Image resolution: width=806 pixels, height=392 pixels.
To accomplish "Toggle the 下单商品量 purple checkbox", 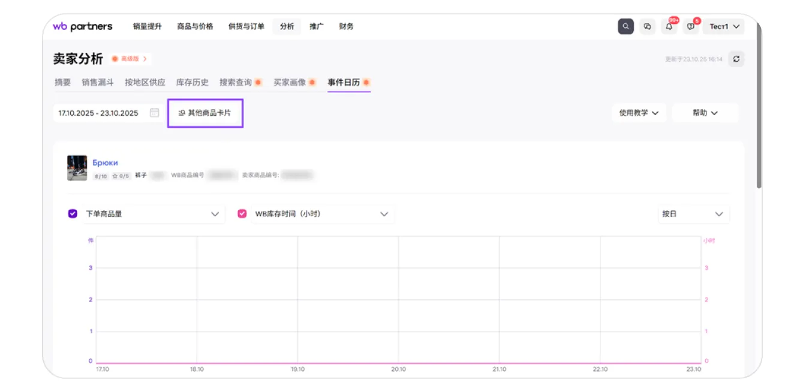I will (x=73, y=214).
